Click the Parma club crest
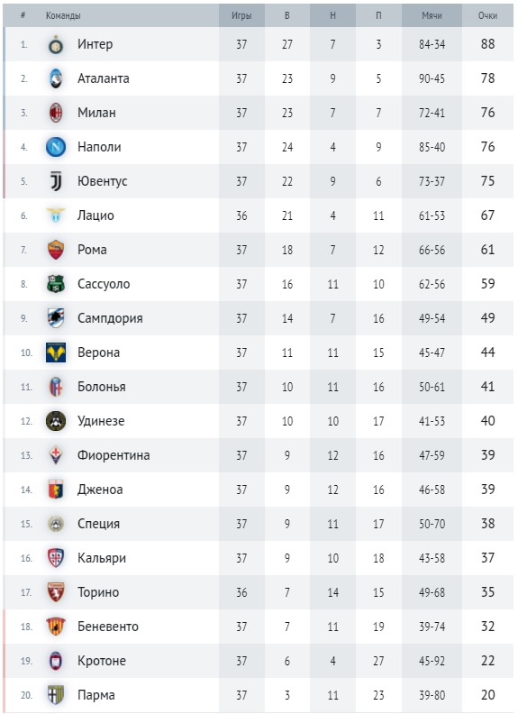This screenshot has height=714, width=518. click(x=56, y=695)
